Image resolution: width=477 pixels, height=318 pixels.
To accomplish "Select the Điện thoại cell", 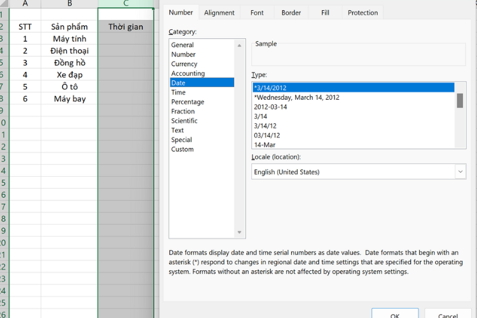I will point(69,50).
